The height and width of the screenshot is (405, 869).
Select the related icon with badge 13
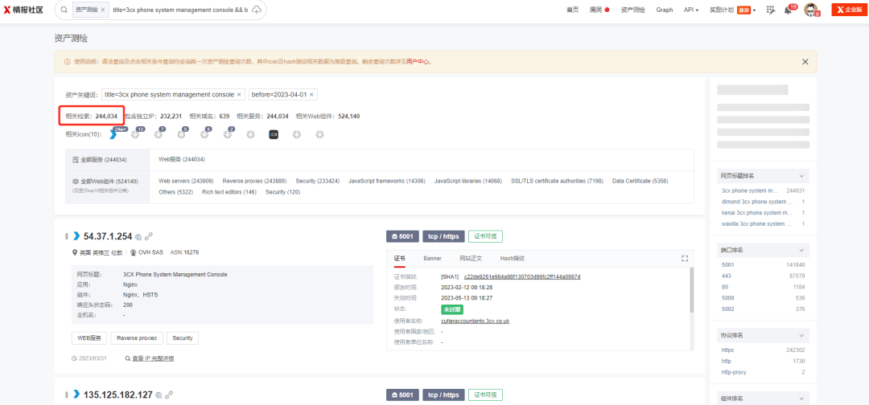pyautogui.click(x=135, y=134)
